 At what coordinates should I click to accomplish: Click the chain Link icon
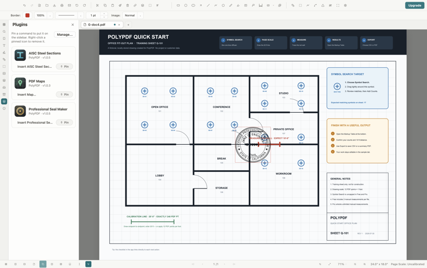[135, 5]
